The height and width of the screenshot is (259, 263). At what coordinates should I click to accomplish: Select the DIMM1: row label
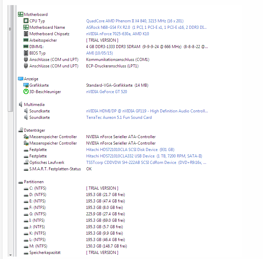(x=37, y=47)
